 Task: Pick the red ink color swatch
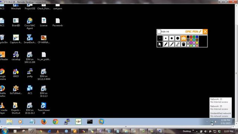[191, 37]
